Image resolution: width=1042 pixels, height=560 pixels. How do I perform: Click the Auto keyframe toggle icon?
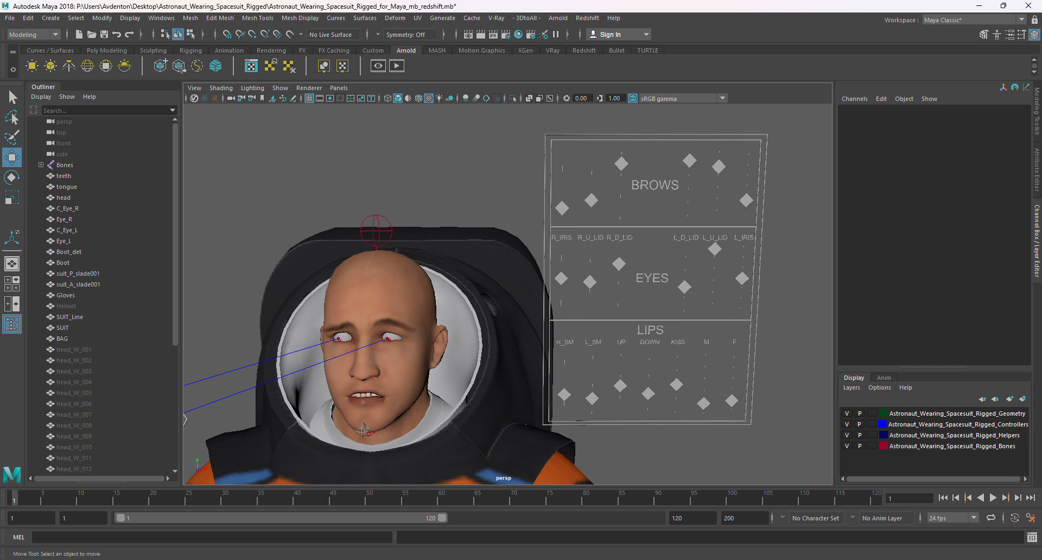[1015, 518]
